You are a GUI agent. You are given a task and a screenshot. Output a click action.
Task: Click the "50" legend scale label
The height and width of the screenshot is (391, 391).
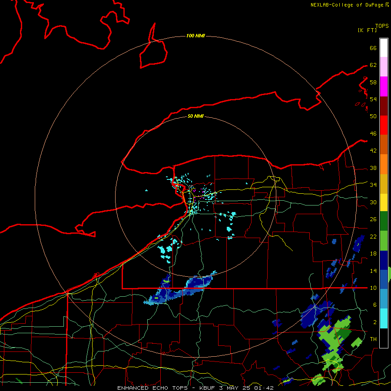tap(373, 116)
